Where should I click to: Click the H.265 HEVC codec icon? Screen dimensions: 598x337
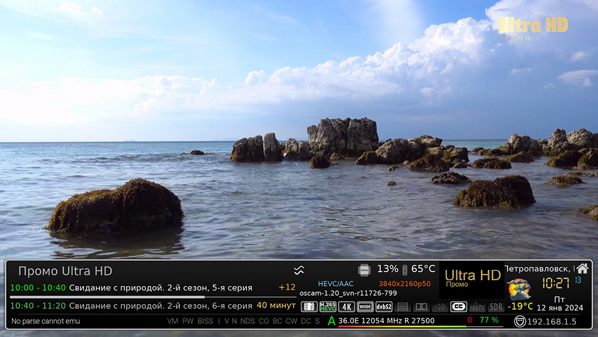(x=328, y=307)
